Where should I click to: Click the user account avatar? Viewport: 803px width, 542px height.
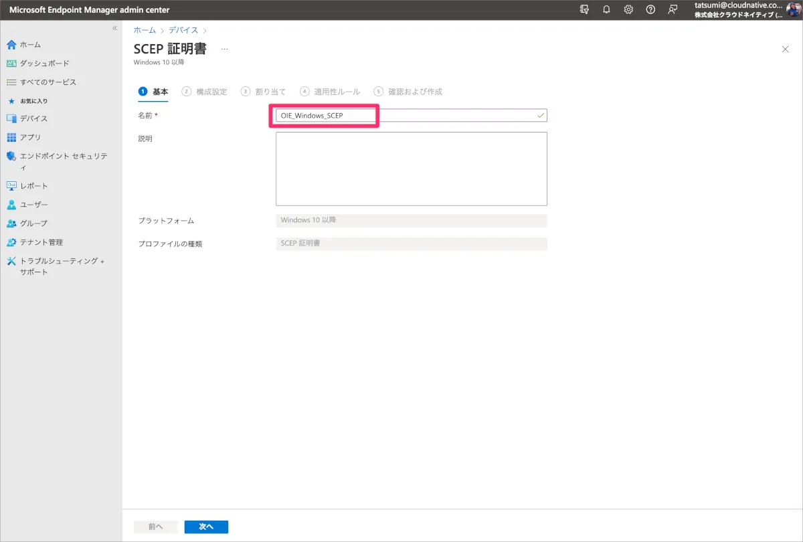(x=793, y=10)
